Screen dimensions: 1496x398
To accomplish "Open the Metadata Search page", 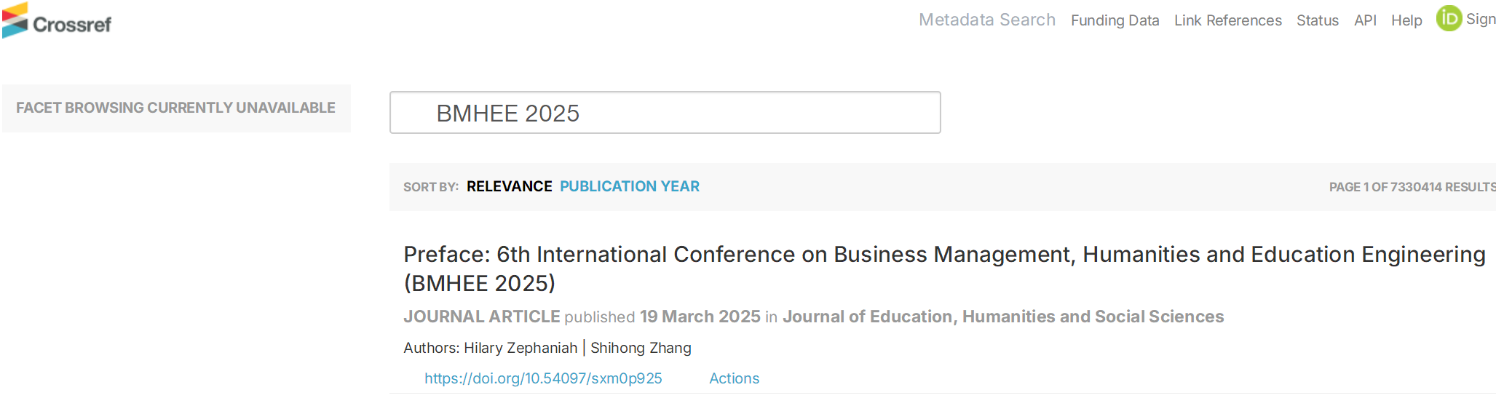I will point(986,20).
